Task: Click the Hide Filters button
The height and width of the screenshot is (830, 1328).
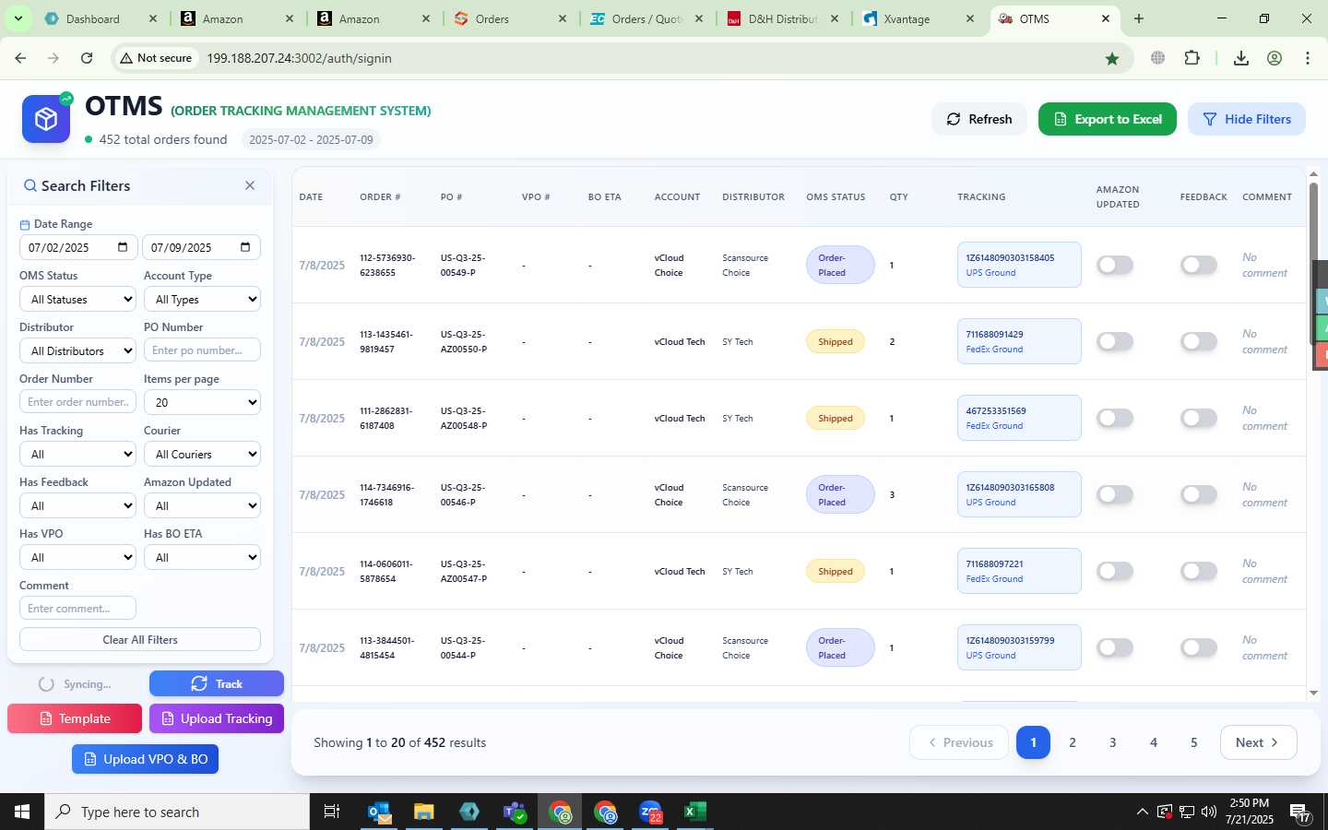Action: tap(1247, 119)
